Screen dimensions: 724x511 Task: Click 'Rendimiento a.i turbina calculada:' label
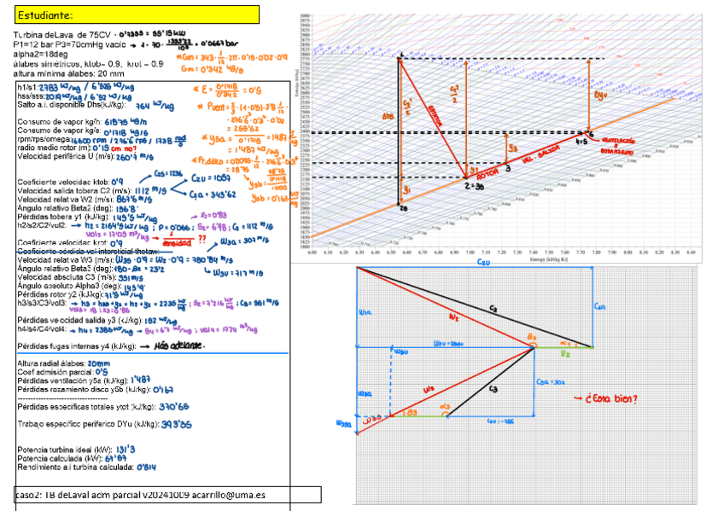click(x=75, y=467)
